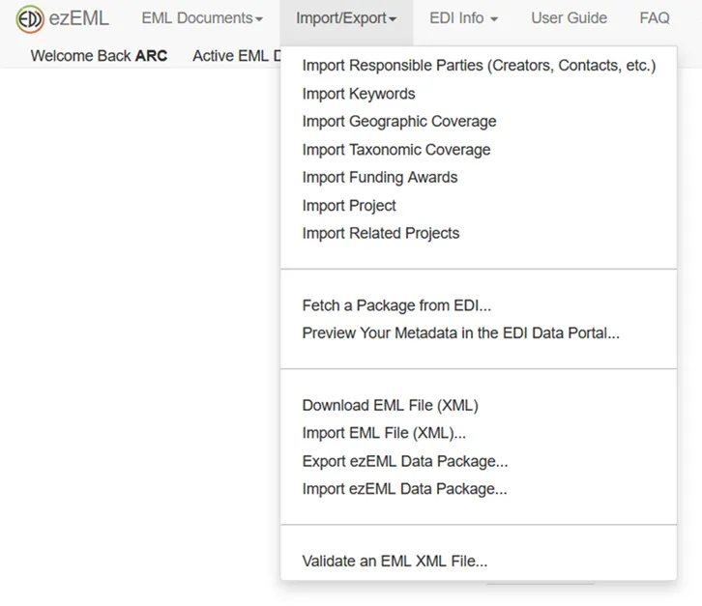This screenshot has width=702, height=606.
Task: Choose Import Taxonomic Coverage
Action: coord(479,150)
